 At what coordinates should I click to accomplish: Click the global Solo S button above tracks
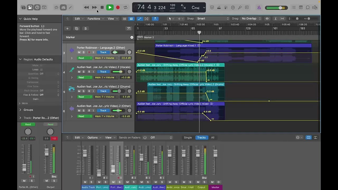click(x=85, y=28)
